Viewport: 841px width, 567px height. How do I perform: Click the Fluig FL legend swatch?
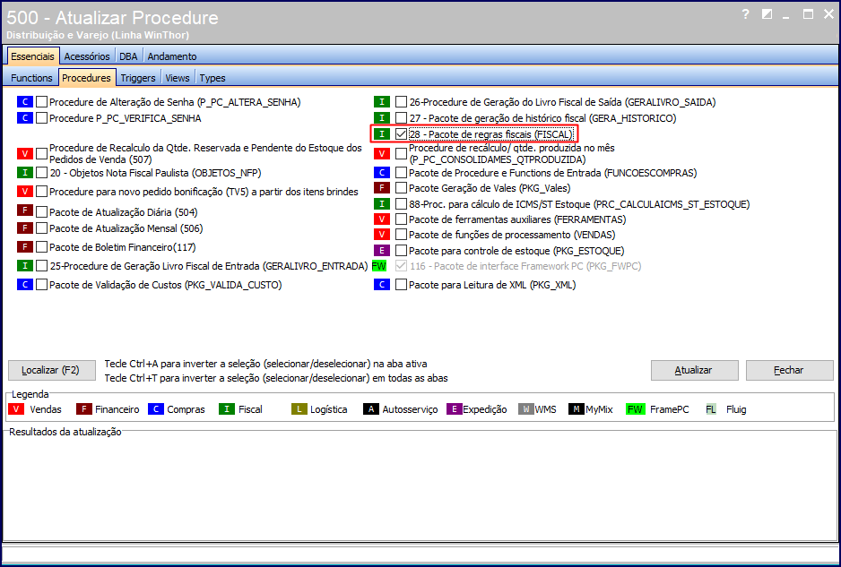pos(711,409)
